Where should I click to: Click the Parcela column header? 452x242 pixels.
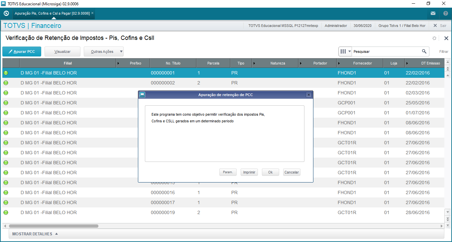tap(213, 63)
